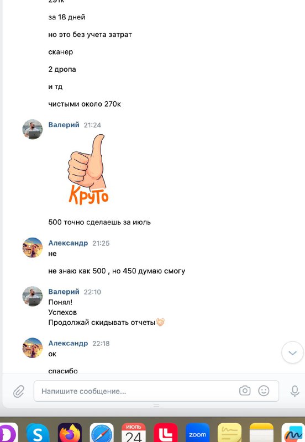
Task: Open the camera photo attachment icon
Action: point(245,391)
